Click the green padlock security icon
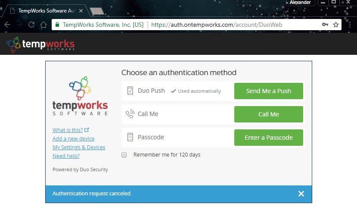The height and width of the screenshot is (207, 357). click(x=57, y=25)
